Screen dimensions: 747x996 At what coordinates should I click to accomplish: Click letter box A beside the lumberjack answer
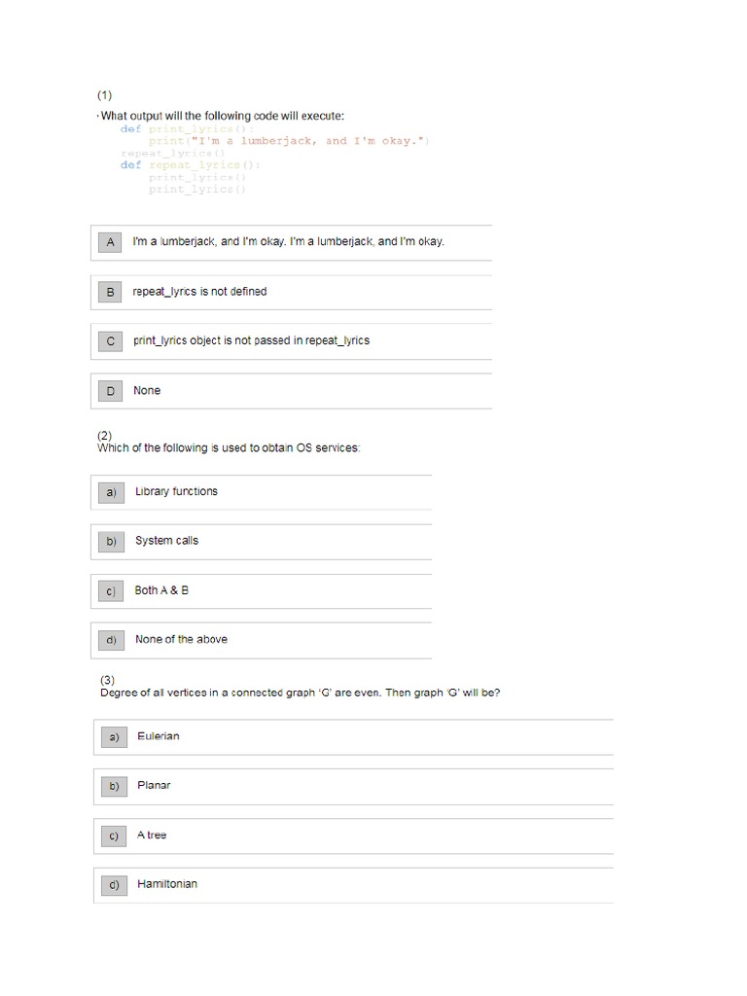coord(110,242)
